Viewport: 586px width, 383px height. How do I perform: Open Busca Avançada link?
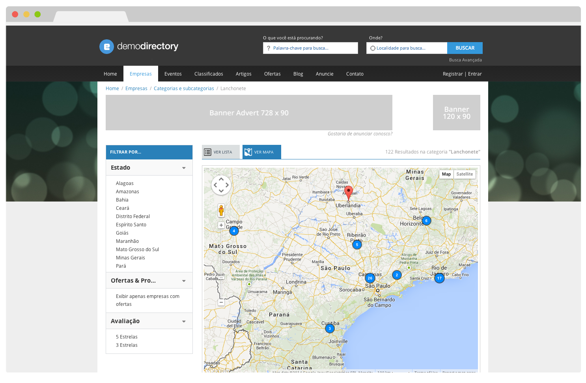465,60
